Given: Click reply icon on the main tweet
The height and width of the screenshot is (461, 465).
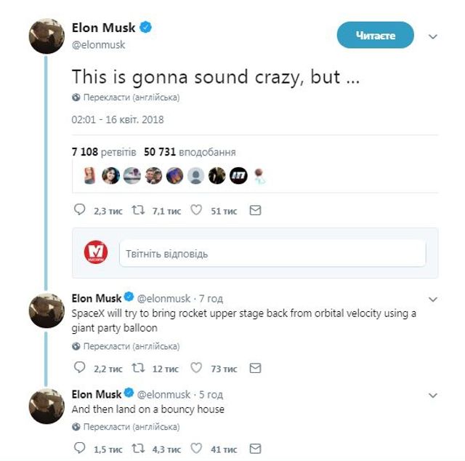Looking at the screenshot, I should (x=80, y=210).
